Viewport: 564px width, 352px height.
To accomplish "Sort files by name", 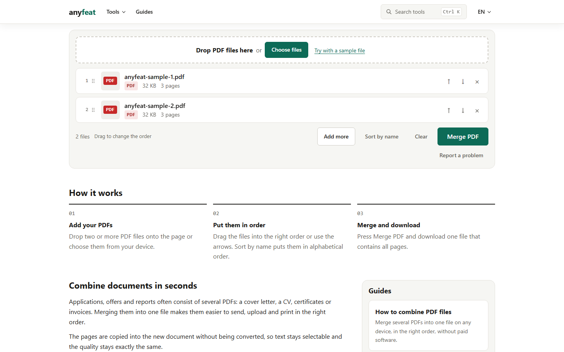I will (x=381, y=136).
